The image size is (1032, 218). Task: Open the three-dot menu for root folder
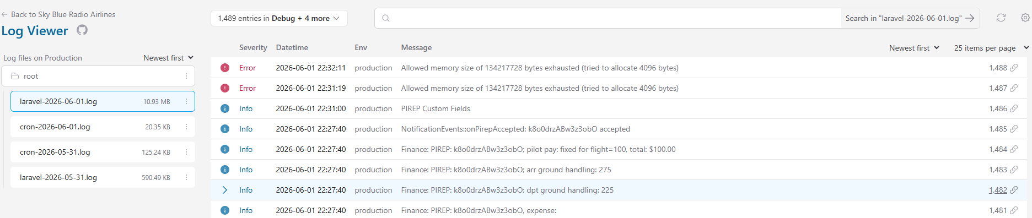pos(186,76)
